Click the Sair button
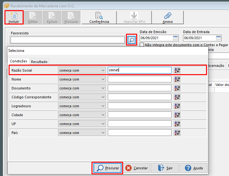 pos(165,168)
